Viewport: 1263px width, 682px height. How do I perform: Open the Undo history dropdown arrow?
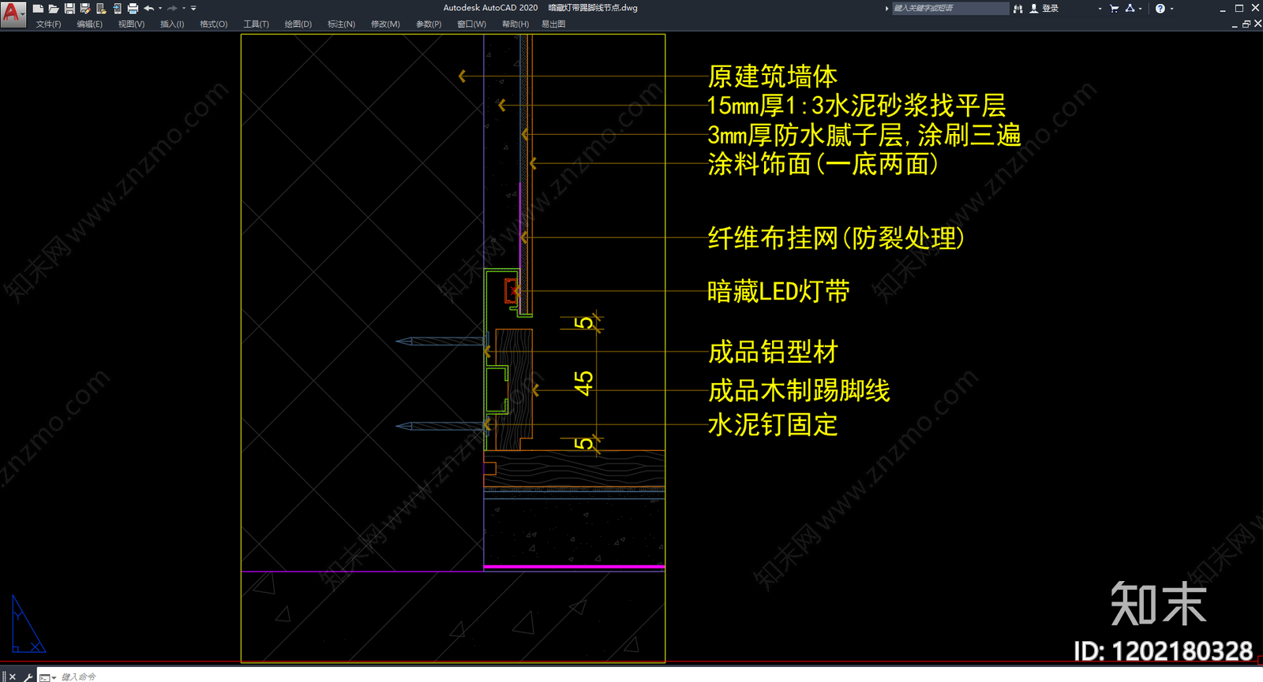(160, 9)
